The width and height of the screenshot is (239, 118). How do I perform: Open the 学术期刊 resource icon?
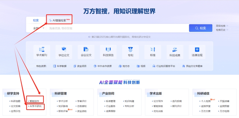point(42,49)
